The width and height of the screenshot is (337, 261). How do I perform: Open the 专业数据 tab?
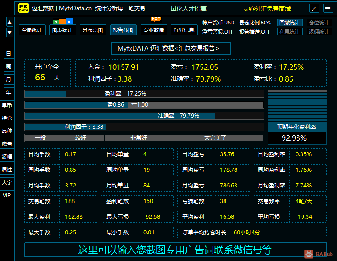point(154,30)
